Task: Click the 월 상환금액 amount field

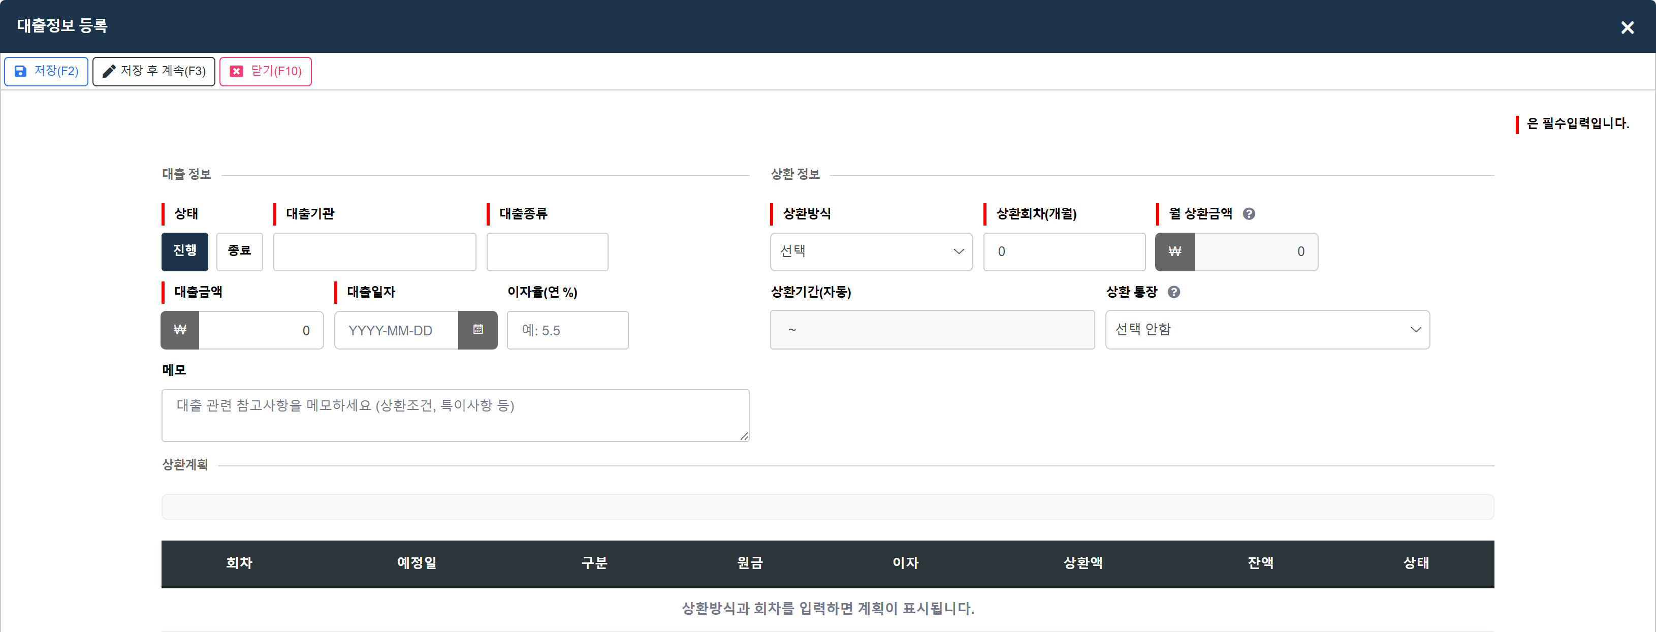Action: (1256, 251)
